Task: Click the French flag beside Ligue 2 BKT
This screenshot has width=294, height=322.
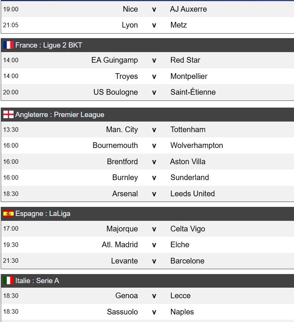Action: (8, 45)
